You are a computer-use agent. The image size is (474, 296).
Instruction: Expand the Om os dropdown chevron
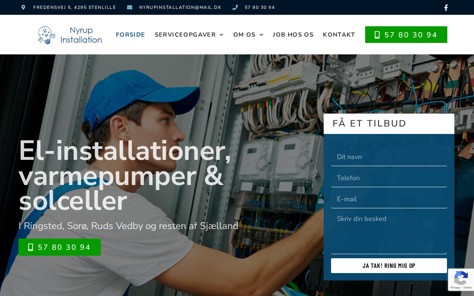[x=261, y=35]
